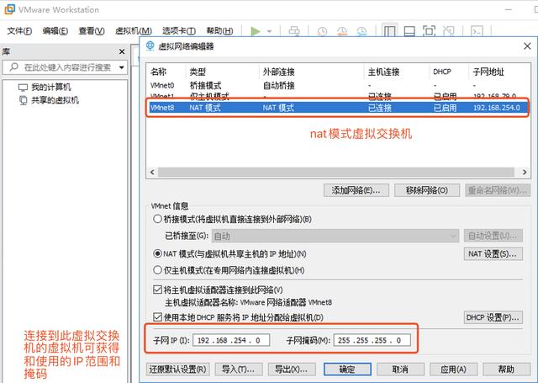Screen dimensions: 538x383
Task: Click the network list left scroll arrow
Action: tap(152, 172)
